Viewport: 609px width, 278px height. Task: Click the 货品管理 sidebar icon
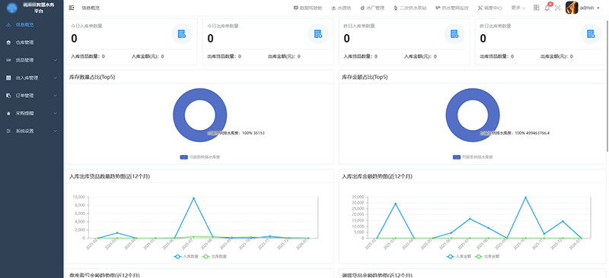click(x=8, y=60)
